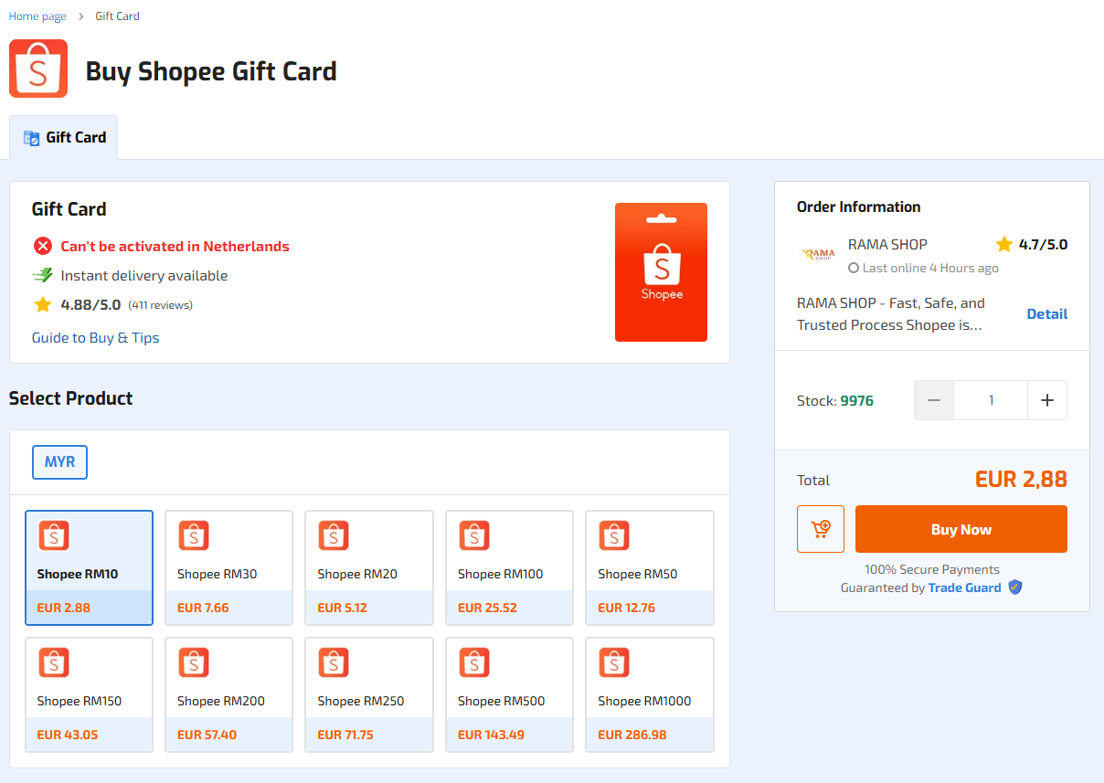Image resolution: width=1104 pixels, height=783 pixels.
Task: Click the EUR 286.98 price
Action: pyautogui.click(x=632, y=735)
